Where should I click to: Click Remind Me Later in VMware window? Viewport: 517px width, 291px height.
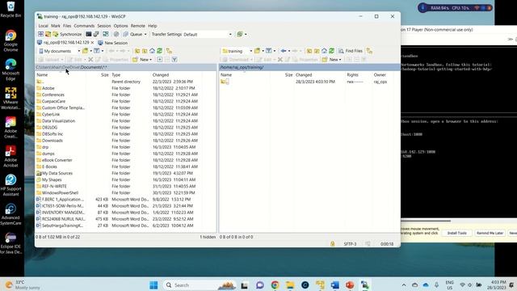tap(490, 233)
